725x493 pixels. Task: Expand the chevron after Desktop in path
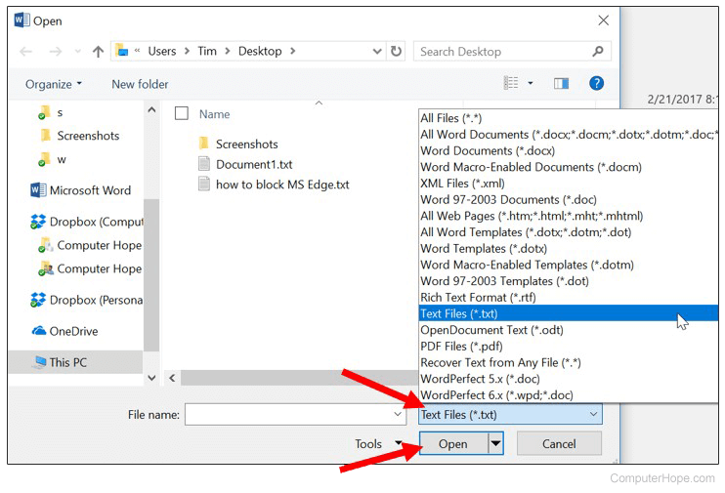293,51
